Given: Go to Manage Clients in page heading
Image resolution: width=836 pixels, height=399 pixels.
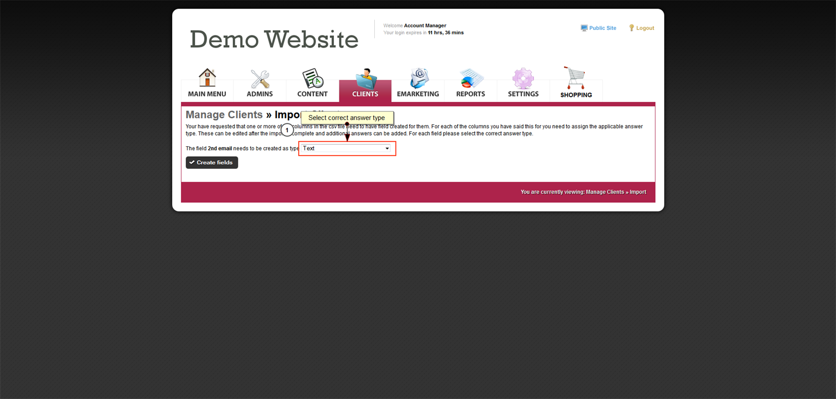Looking at the screenshot, I should coord(224,115).
